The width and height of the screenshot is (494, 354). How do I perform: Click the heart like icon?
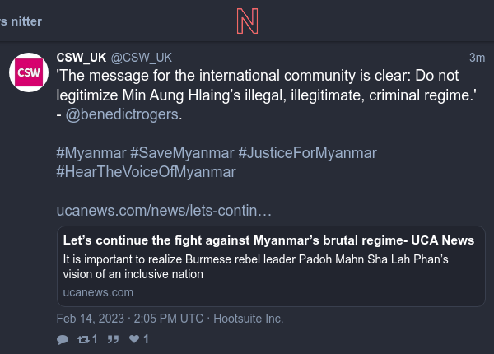click(135, 339)
